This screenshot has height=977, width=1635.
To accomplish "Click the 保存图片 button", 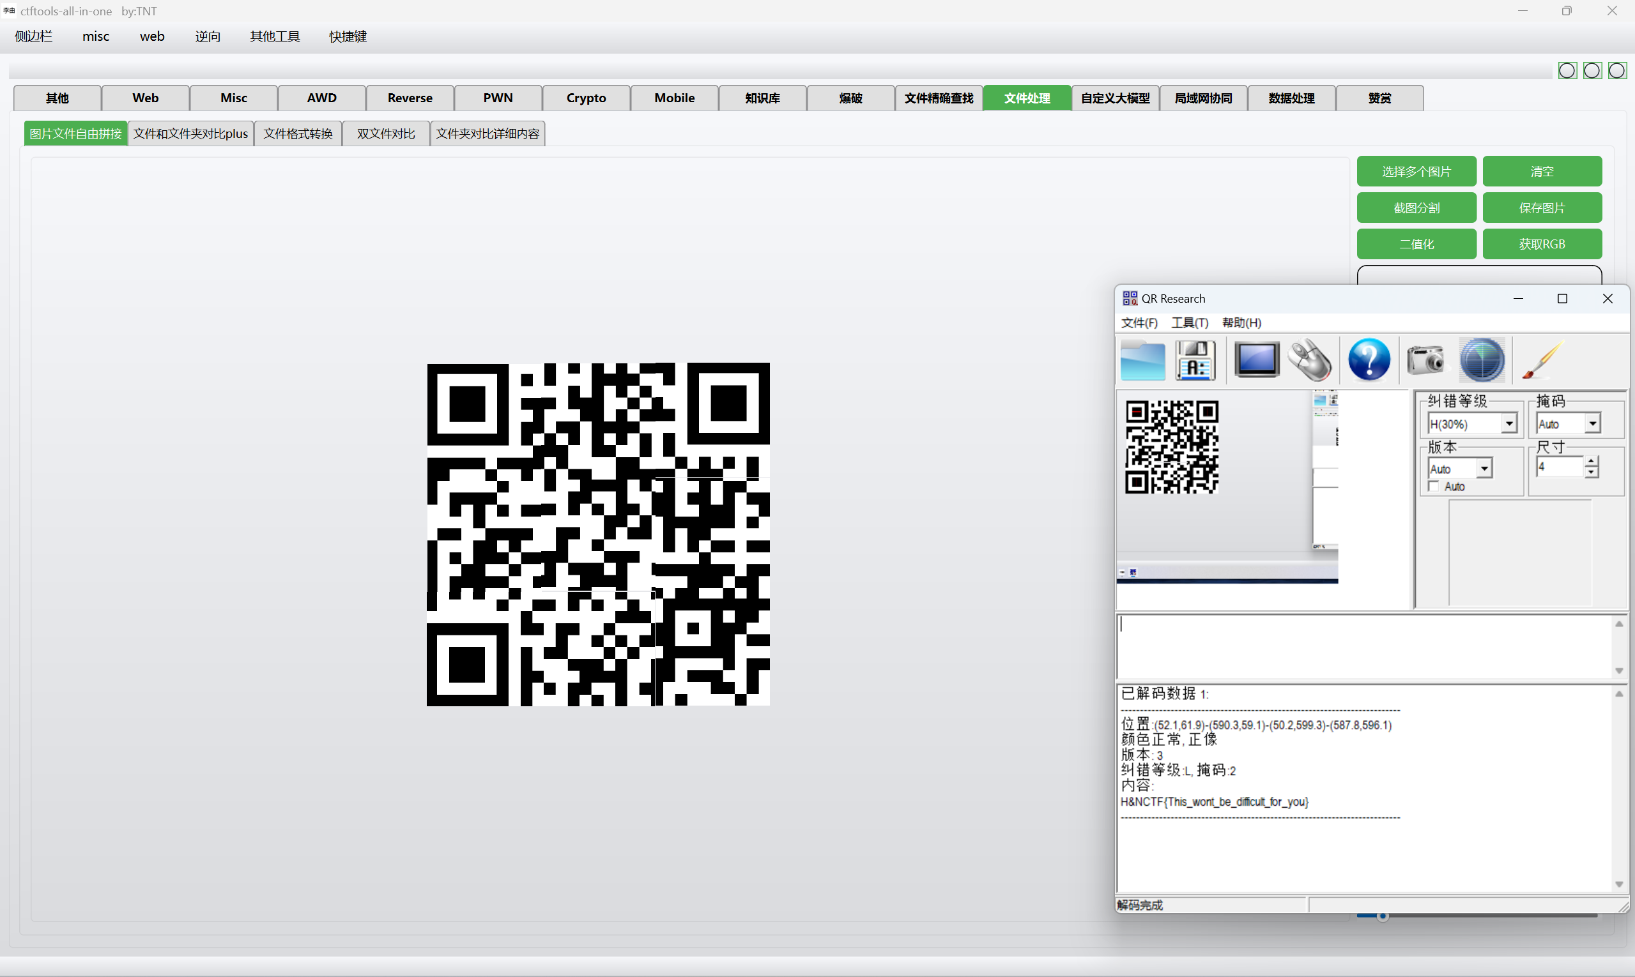I will coord(1542,208).
